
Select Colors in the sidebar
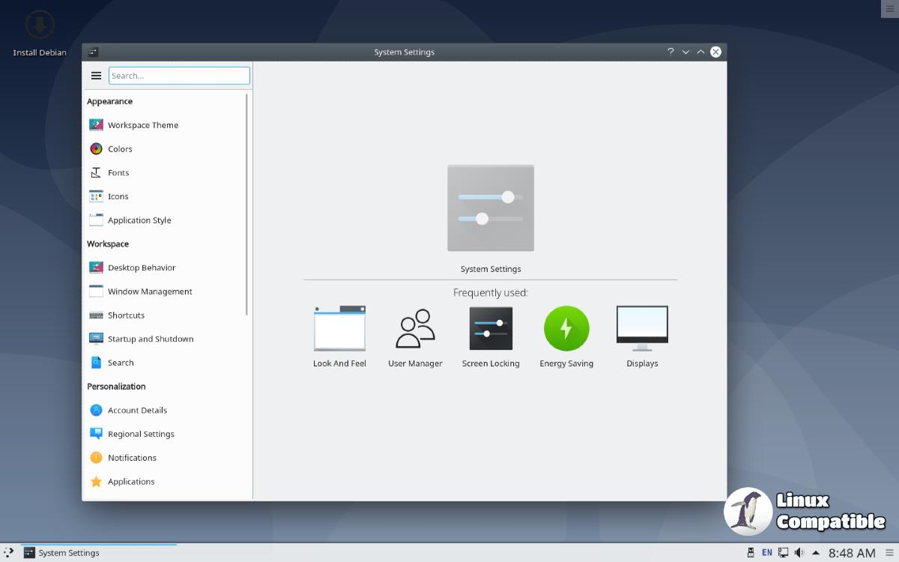click(120, 149)
